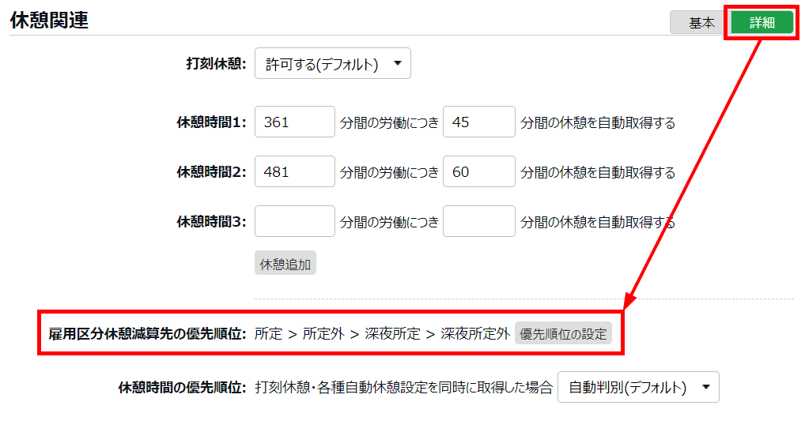The height and width of the screenshot is (432, 805).
Task: Click the empty 休憩時間3 work minutes field
Action: (294, 221)
